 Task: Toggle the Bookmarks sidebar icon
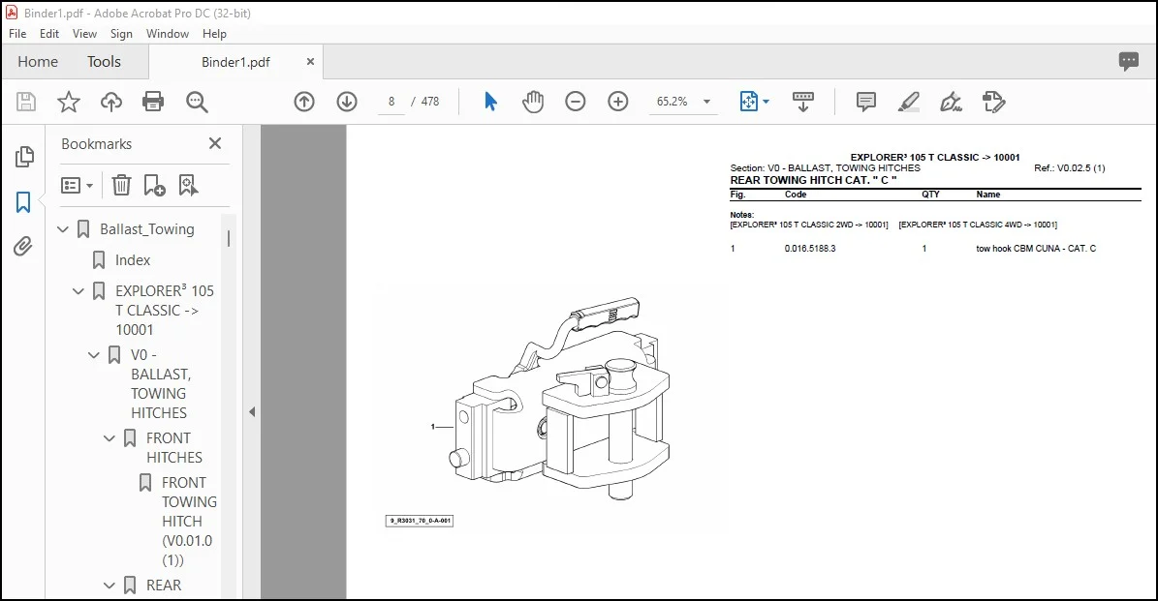[23, 202]
